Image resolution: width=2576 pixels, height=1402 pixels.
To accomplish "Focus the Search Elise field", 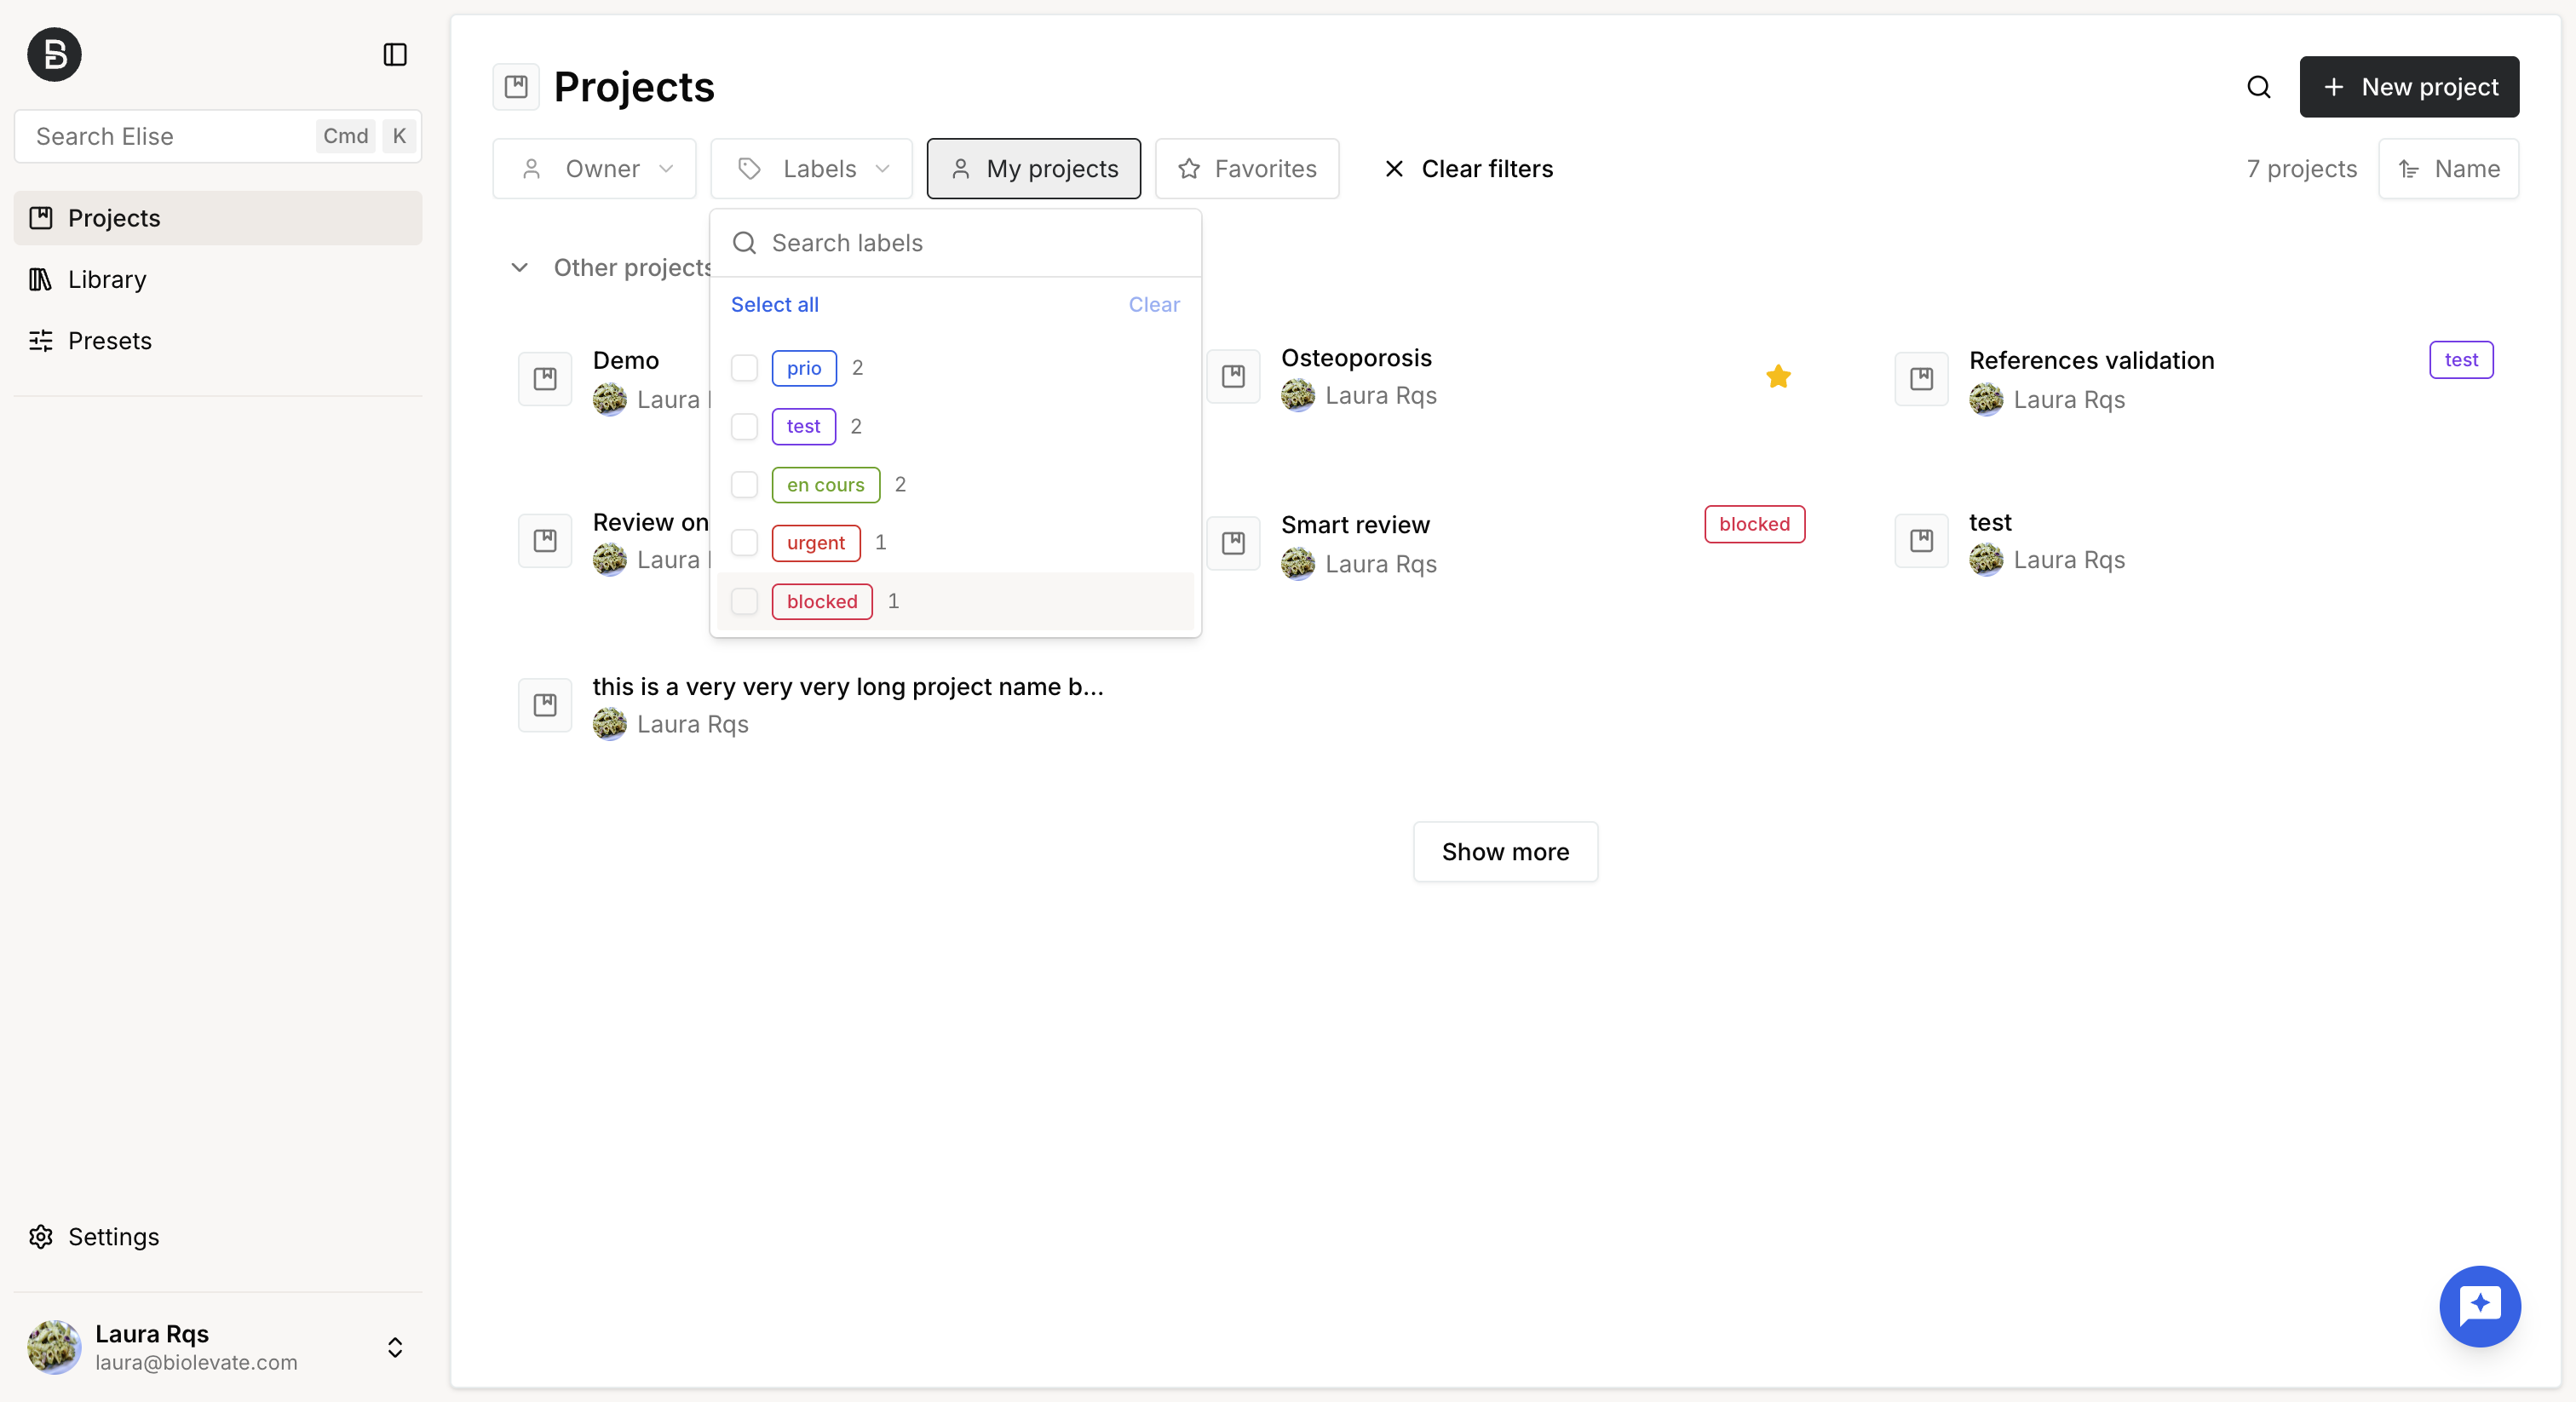I will click(218, 136).
